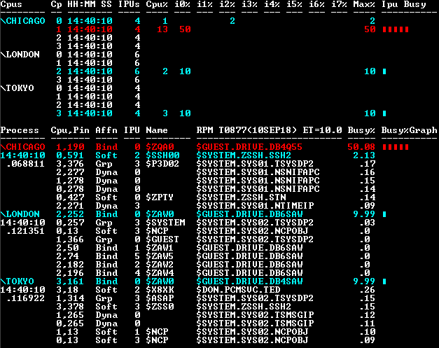439x348 pixels.
Task: Click the Affn column header
Action: 106,130
